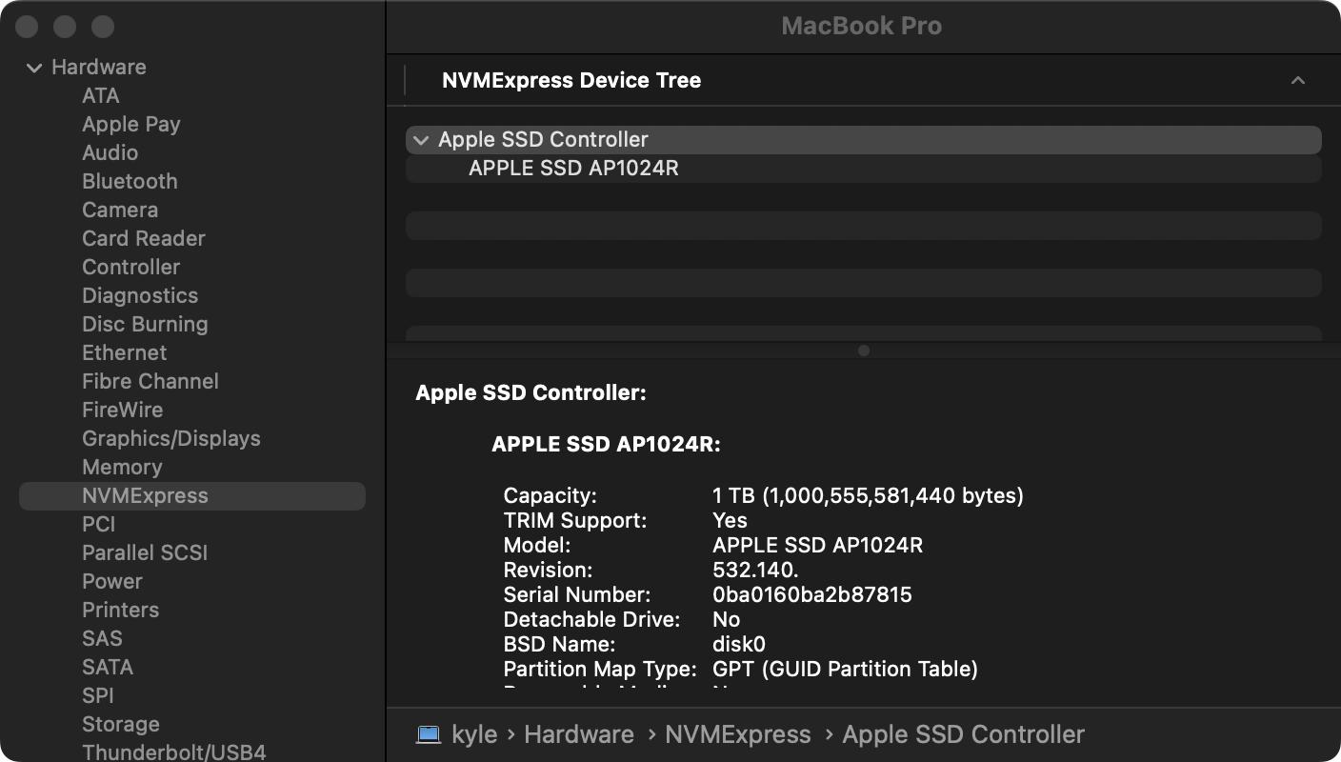1341x762 pixels.
Task: Select ATA in the sidebar
Action: point(101,95)
